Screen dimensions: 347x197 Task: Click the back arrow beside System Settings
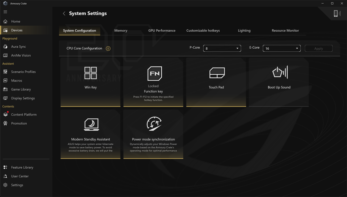click(64, 13)
